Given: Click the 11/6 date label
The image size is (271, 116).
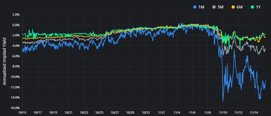Looking at the screenshot, I should pyautogui.click(x=192, y=112).
